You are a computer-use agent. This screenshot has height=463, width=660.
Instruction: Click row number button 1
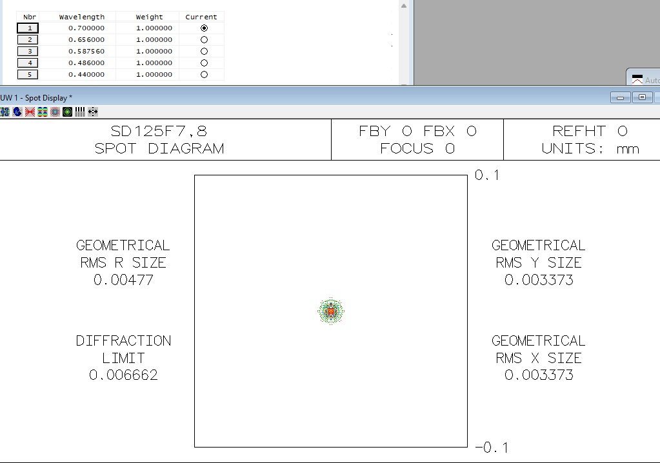click(x=28, y=28)
